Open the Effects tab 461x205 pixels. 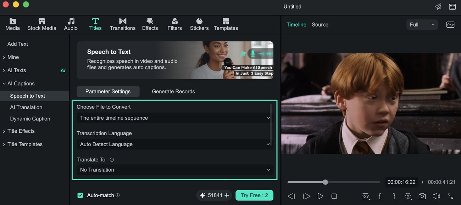[150, 24]
